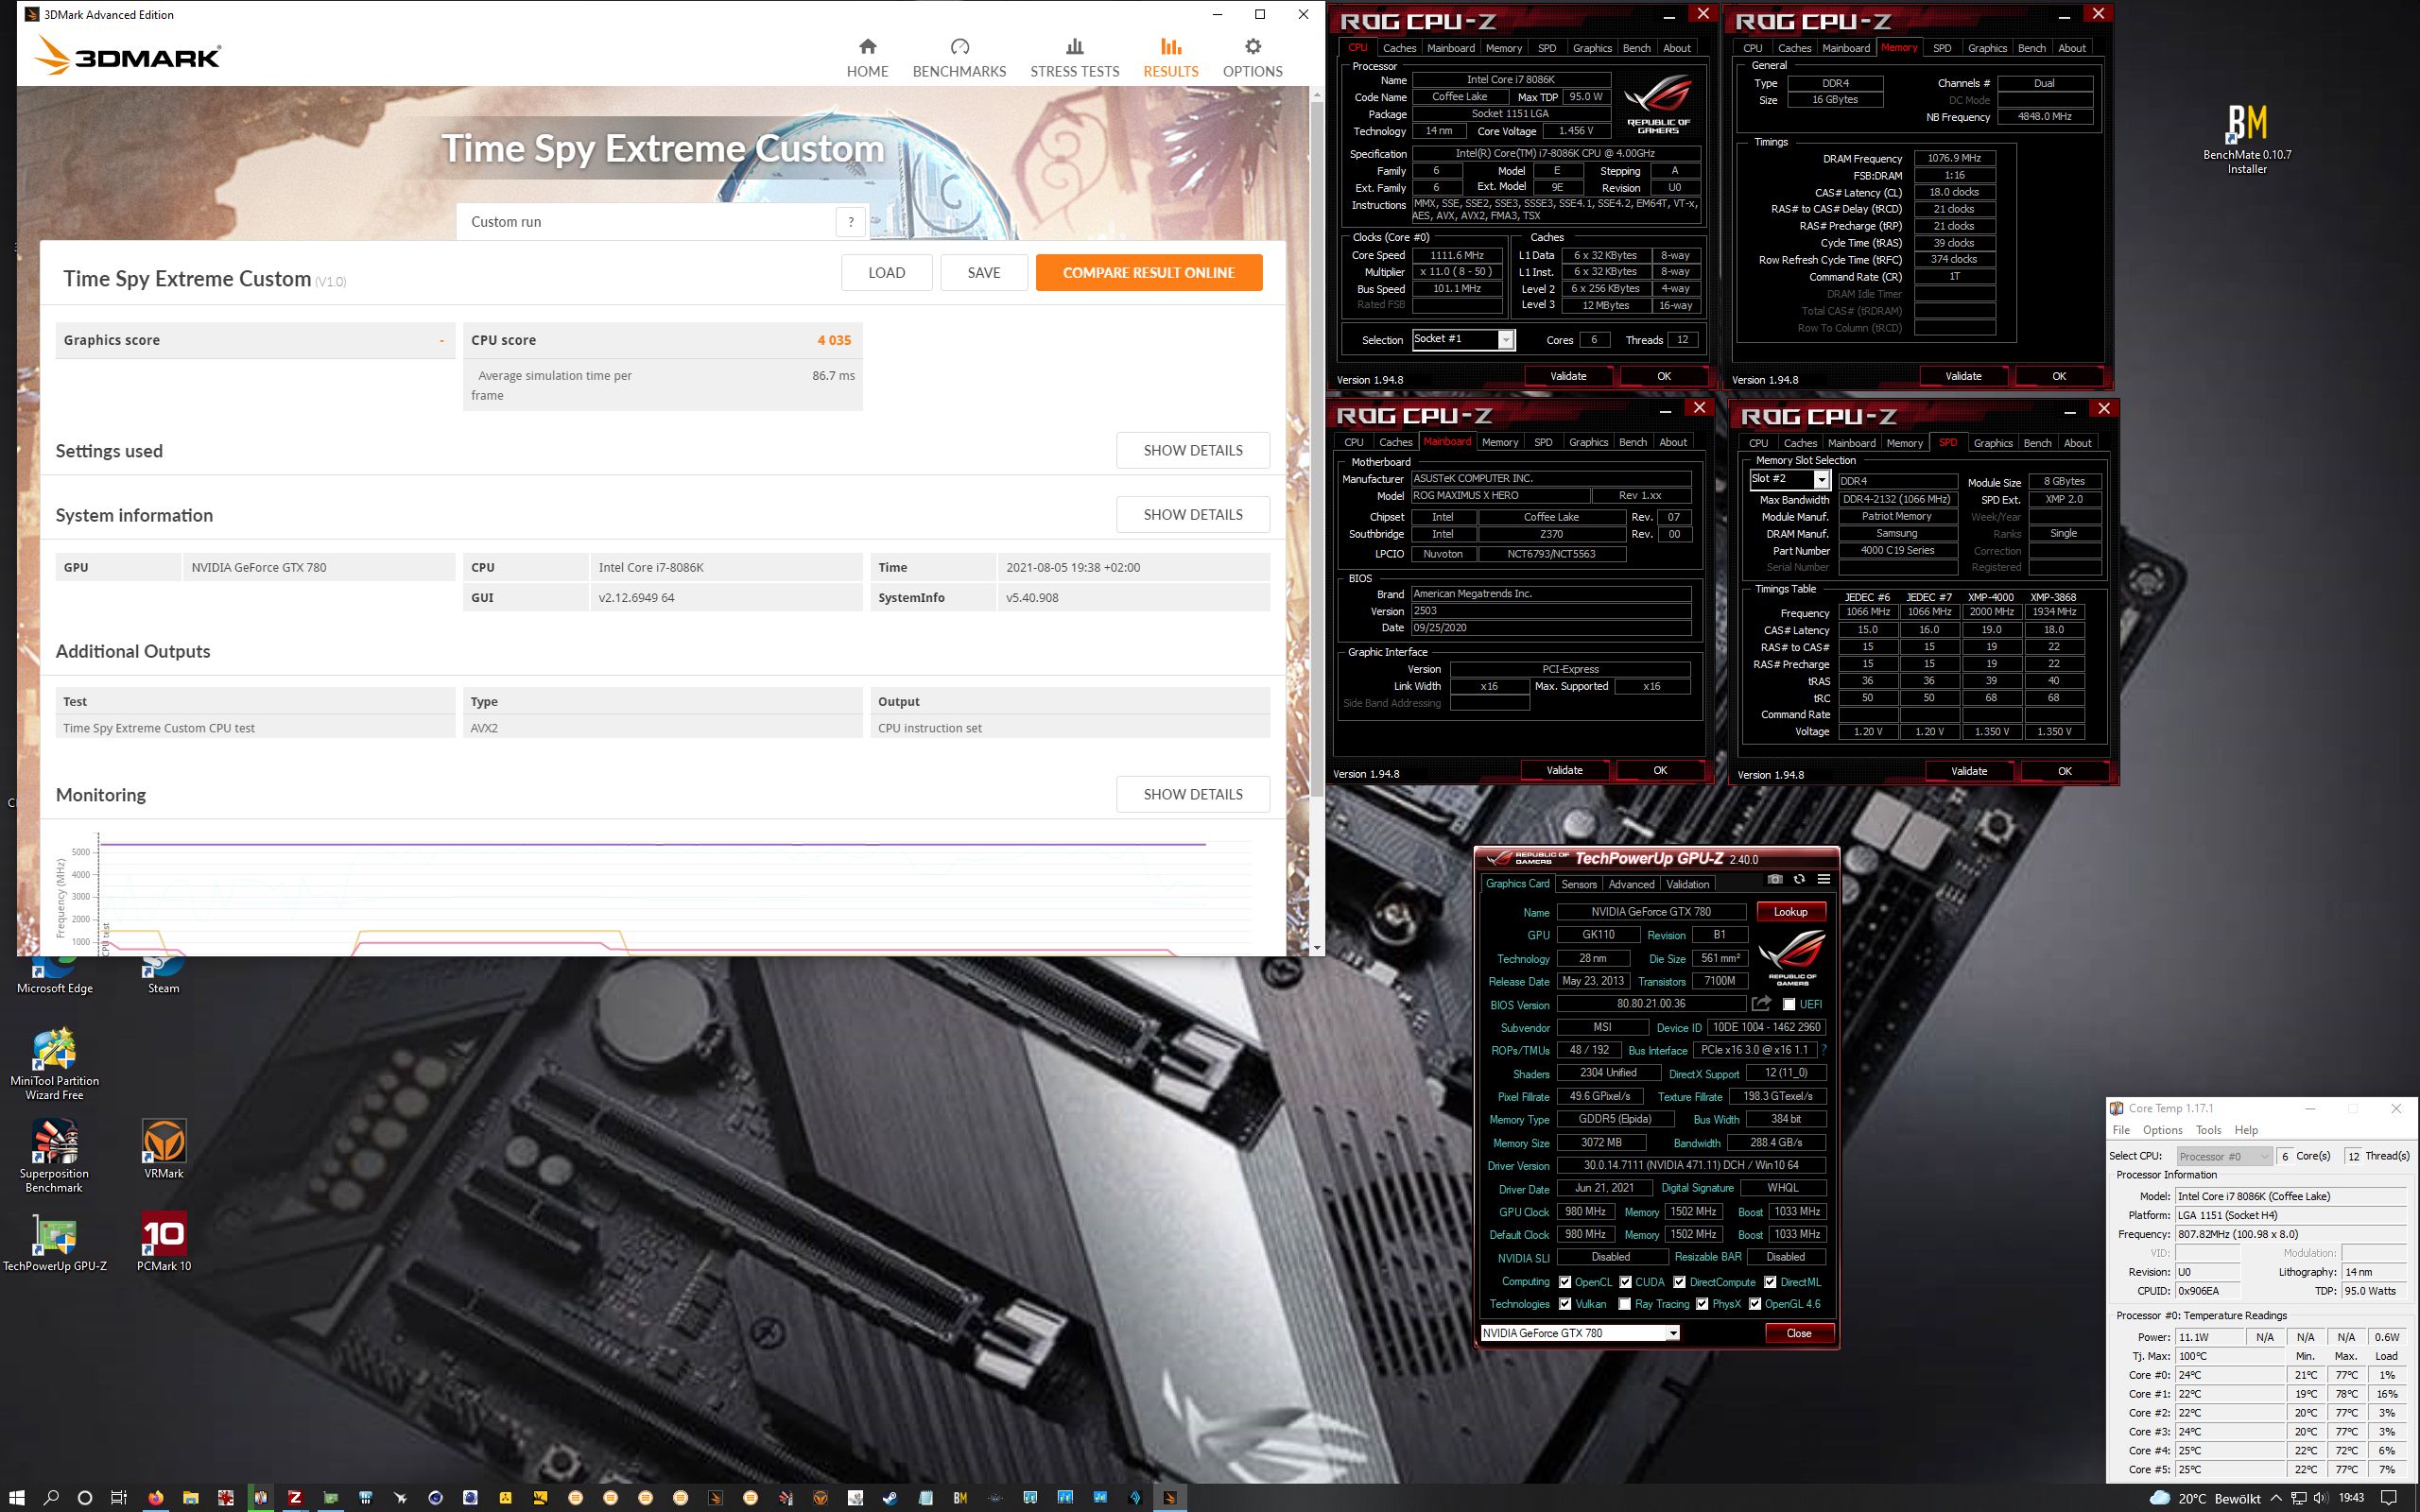Click the BIOS export share icon in GPU-Z

1762,1004
